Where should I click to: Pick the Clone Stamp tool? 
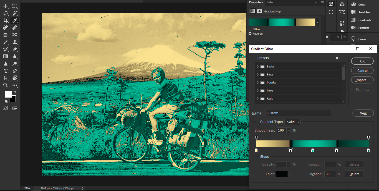(x=15, y=42)
